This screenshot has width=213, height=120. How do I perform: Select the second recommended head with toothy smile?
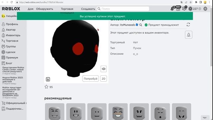(76, 112)
